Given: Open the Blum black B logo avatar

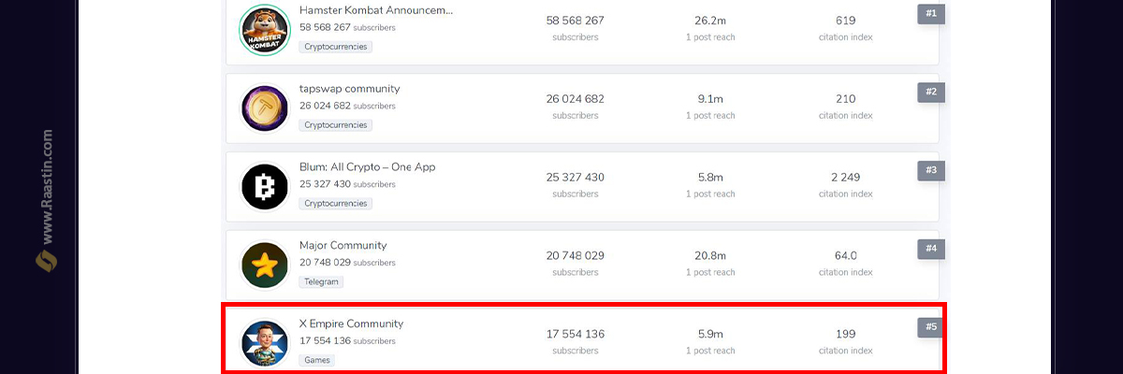Looking at the screenshot, I should pyautogui.click(x=265, y=187).
